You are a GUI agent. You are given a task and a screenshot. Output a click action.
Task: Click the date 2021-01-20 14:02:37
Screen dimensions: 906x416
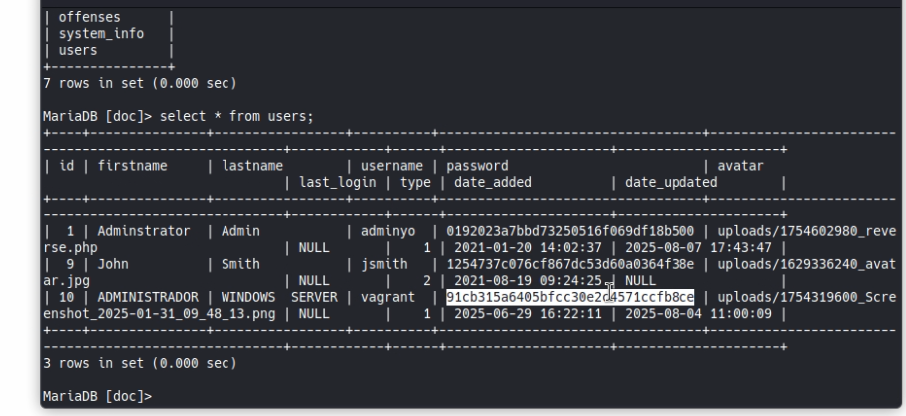click(527, 248)
